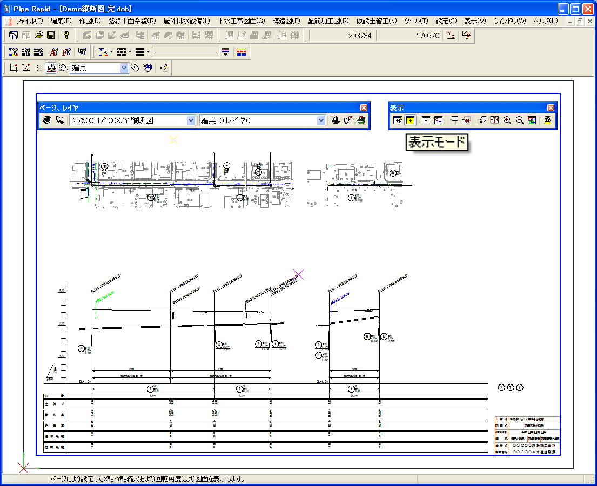Click the font attribute query F? icon
This screenshot has width=597, height=486.
(66, 52)
